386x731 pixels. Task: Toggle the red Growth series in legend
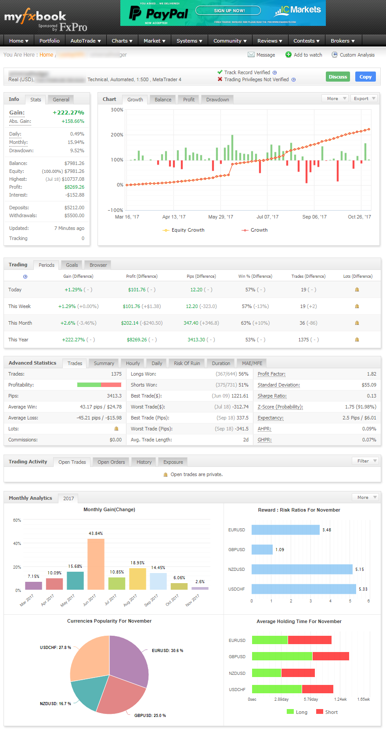point(255,230)
